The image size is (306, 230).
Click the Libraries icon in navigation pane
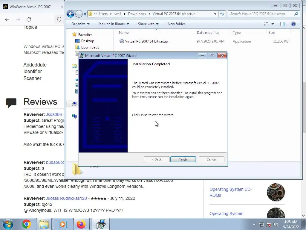tap(74, 66)
